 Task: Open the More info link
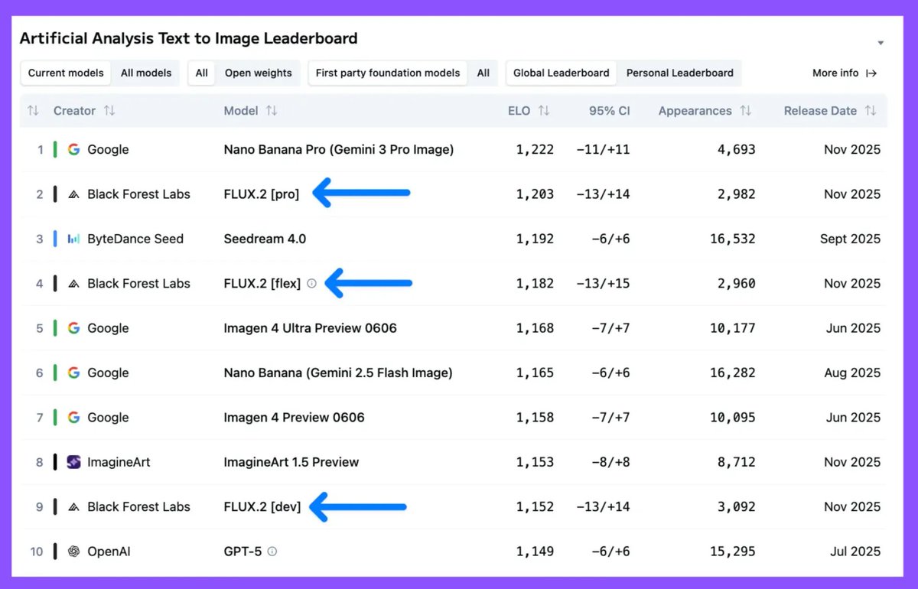(x=845, y=73)
